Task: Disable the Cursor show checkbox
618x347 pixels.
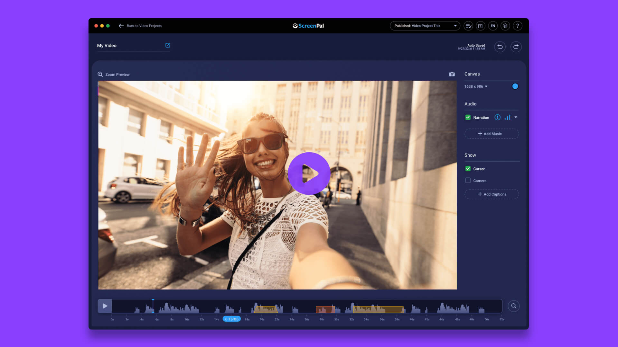Action: click(x=468, y=168)
